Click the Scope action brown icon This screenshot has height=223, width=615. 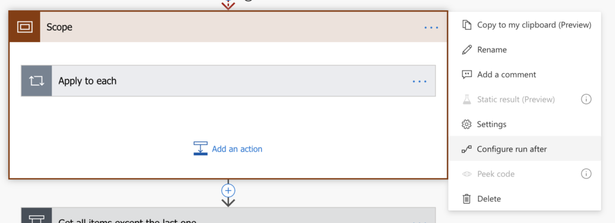24,27
